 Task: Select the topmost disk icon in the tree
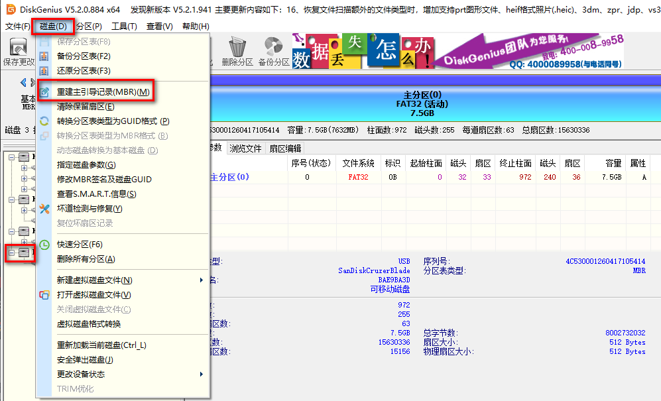pos(24,157)
